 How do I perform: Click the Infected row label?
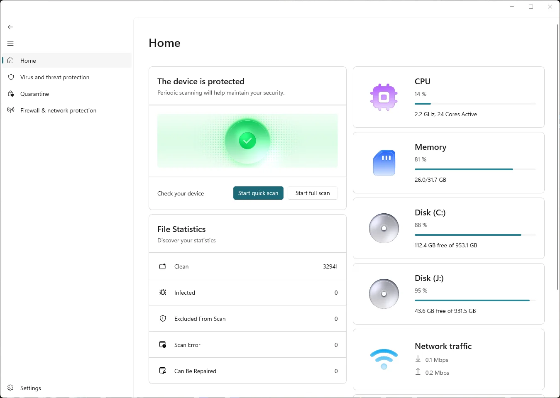tap(185, 293)
